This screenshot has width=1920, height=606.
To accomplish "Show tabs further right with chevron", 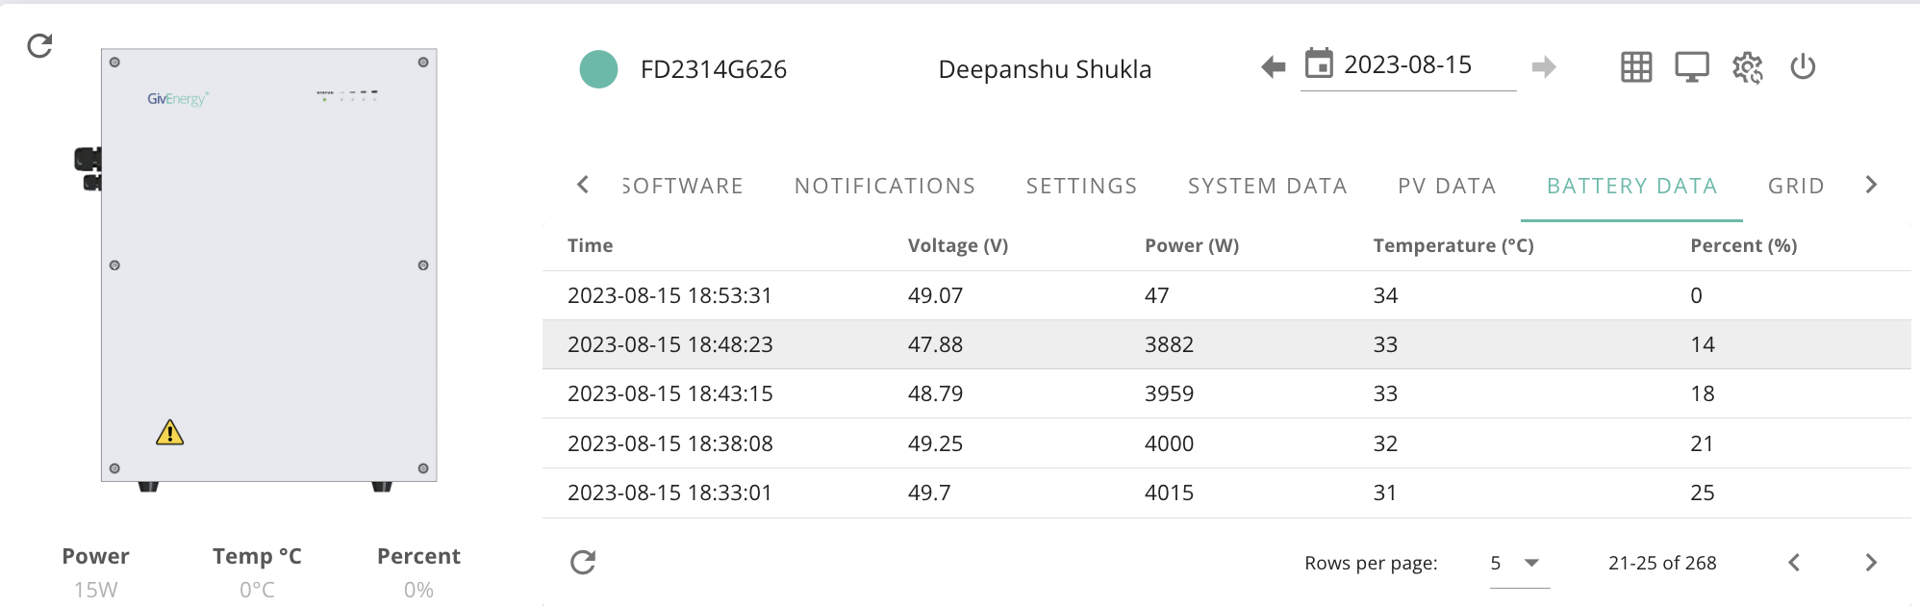I will 1871,185.
